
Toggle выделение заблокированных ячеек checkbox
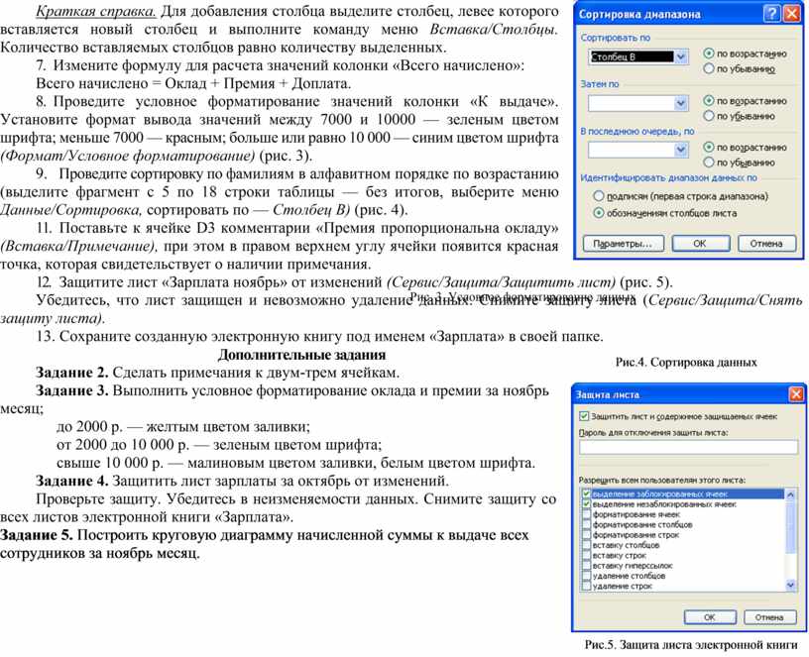point(586,494)
